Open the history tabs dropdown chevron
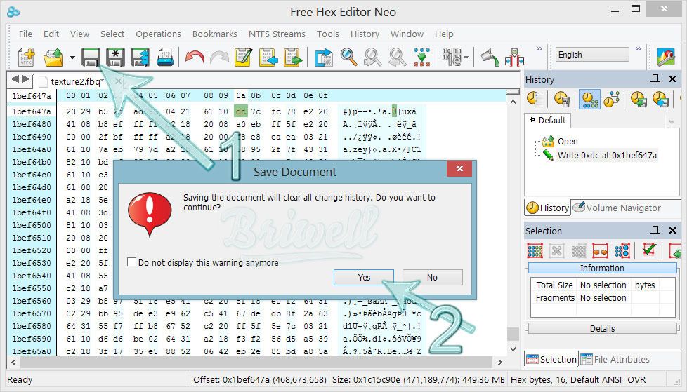Image resolution: width=687 pixels, height=392 pixels. click(x=672, y=121)
